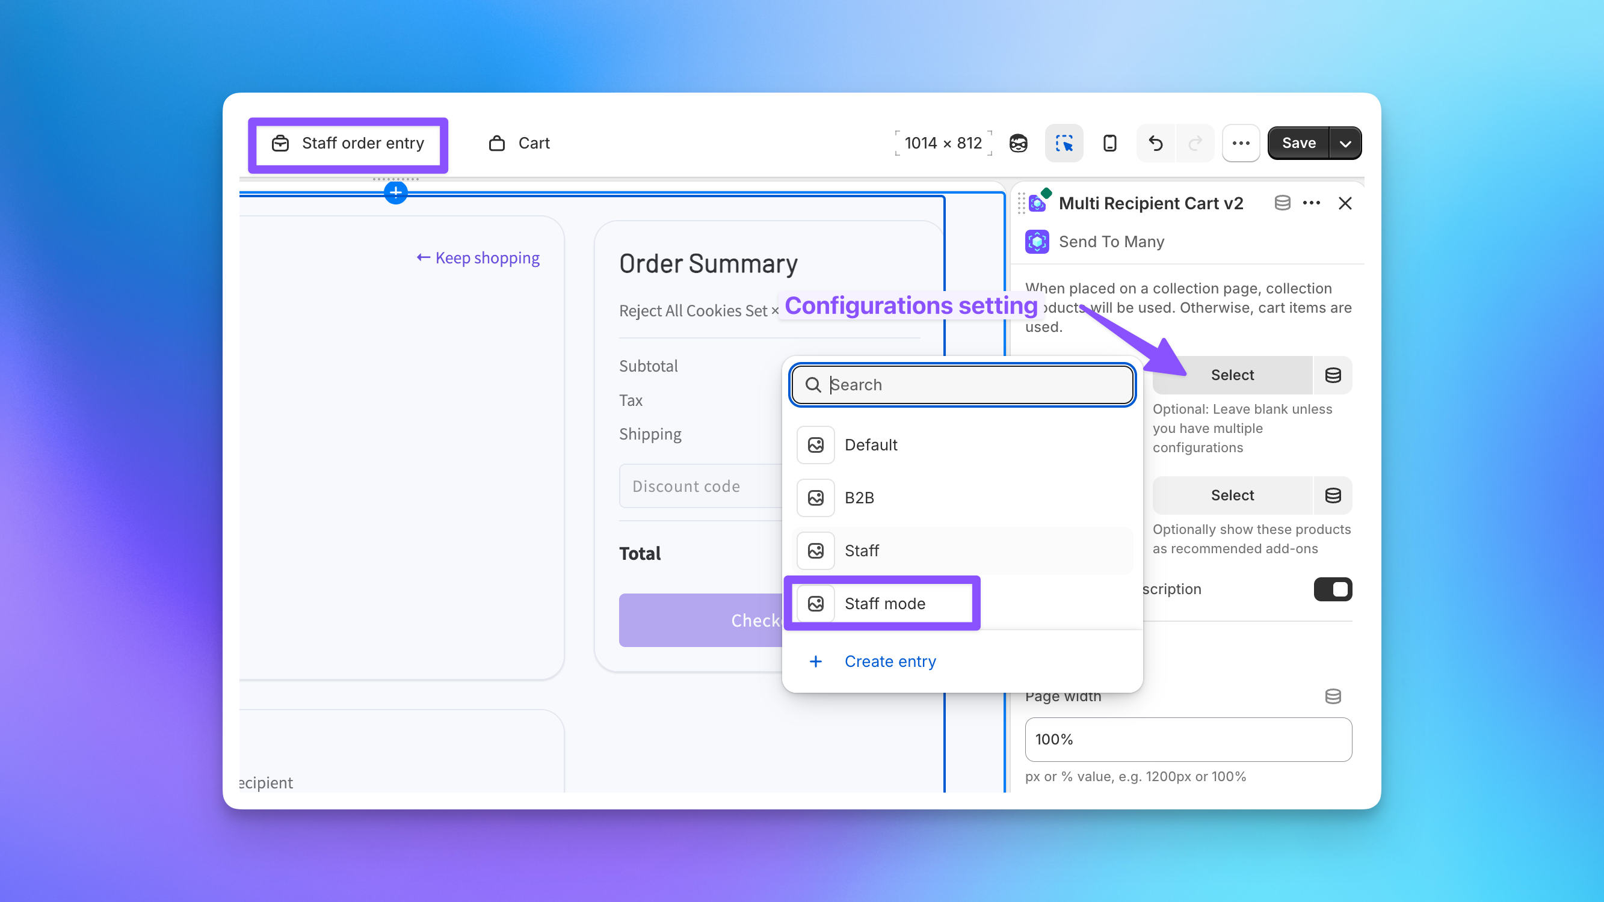Choose the Staff mode configuration entry
Viewport: 1604px width, 902px height.
[962, 604]
